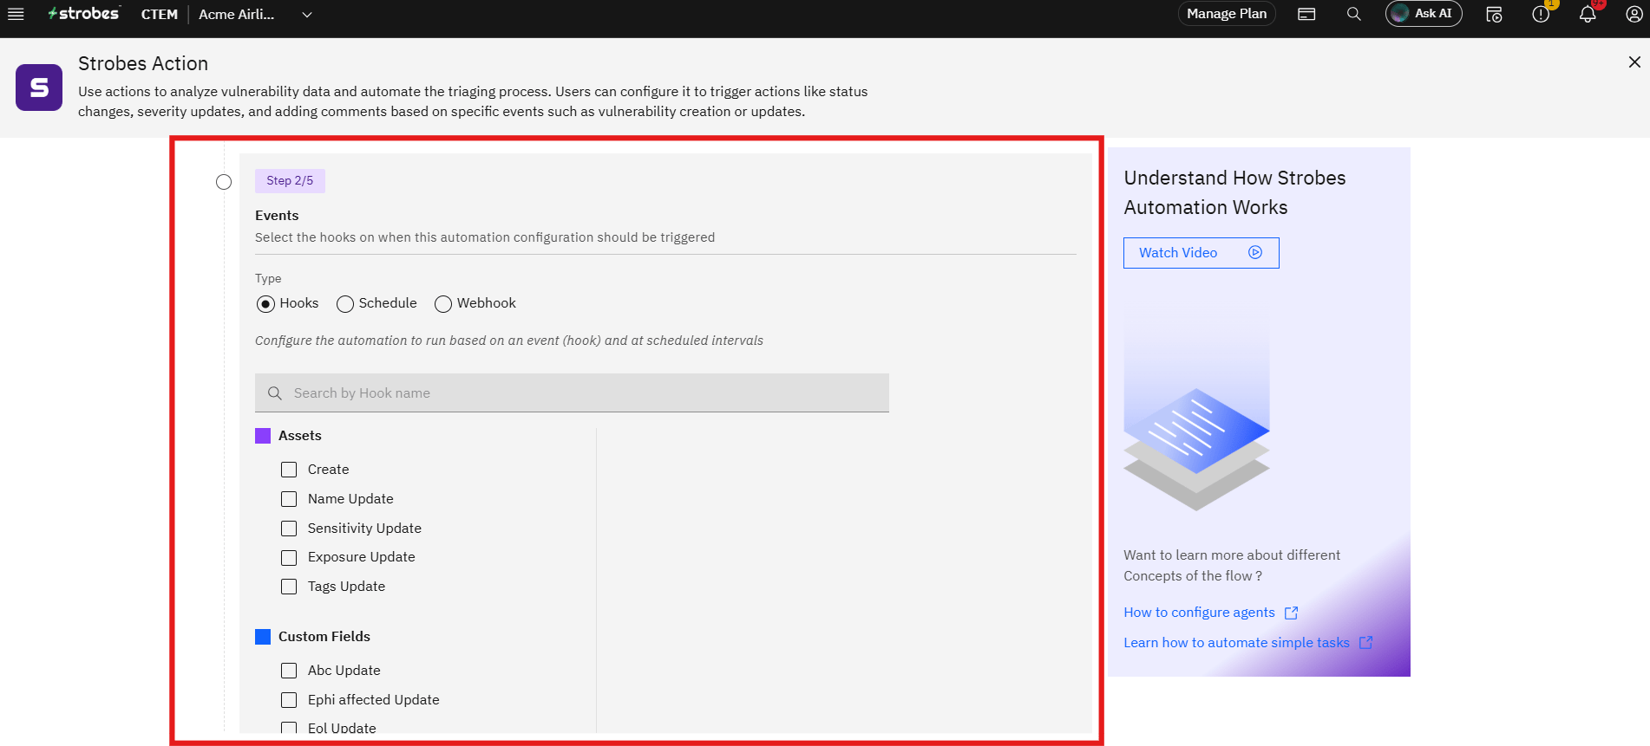Click the search icon in the hook search field
1650x746 pixels.
275,393
